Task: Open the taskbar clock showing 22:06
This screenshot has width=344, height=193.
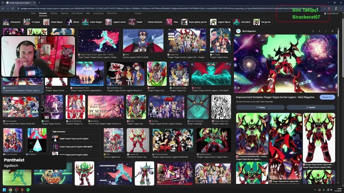Action: [338, 190]
